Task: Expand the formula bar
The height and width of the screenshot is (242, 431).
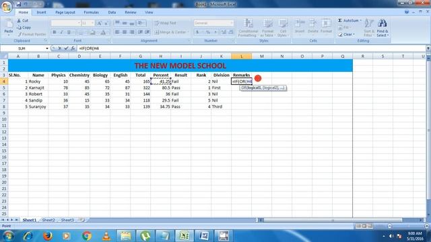Action: [x=428, y=48]
